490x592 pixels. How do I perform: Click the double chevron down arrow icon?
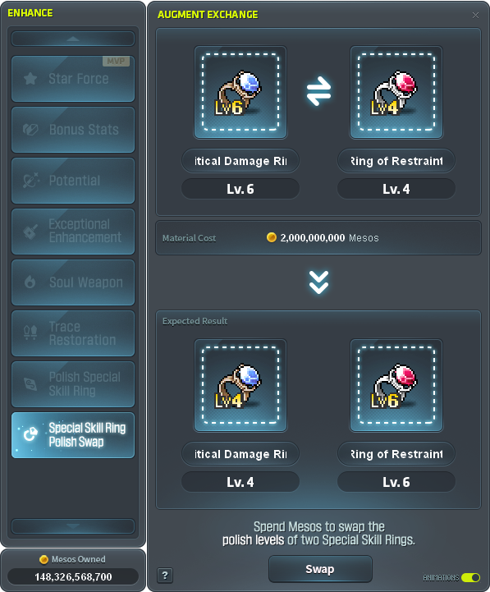[x=318, y=282]
